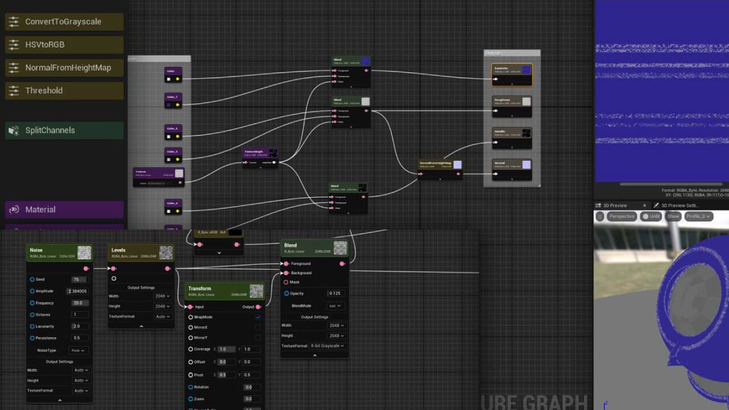The width and height of the screenshot is (729, 410).
Task: Open the 3D Preview hamburger menu
Action: [600, 216]
